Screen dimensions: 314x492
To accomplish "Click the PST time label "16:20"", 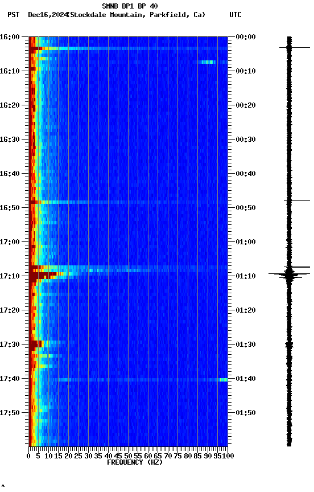I will [x=10, y=105].
